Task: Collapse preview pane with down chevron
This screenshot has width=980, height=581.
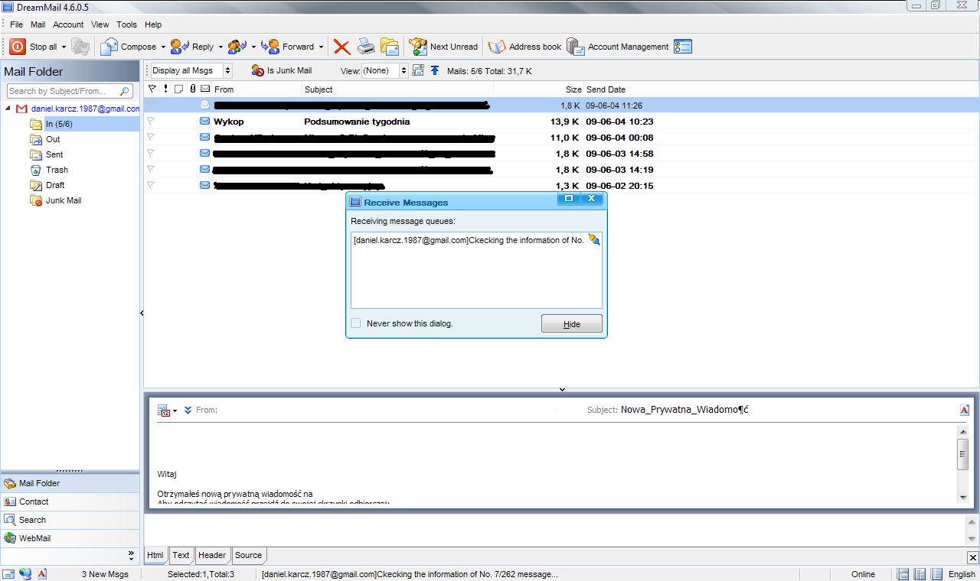Action: click(562, 389)
